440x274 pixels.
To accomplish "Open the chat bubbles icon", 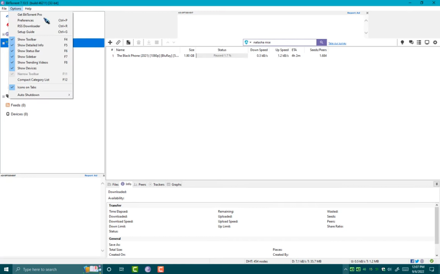I will pos(411,42).
